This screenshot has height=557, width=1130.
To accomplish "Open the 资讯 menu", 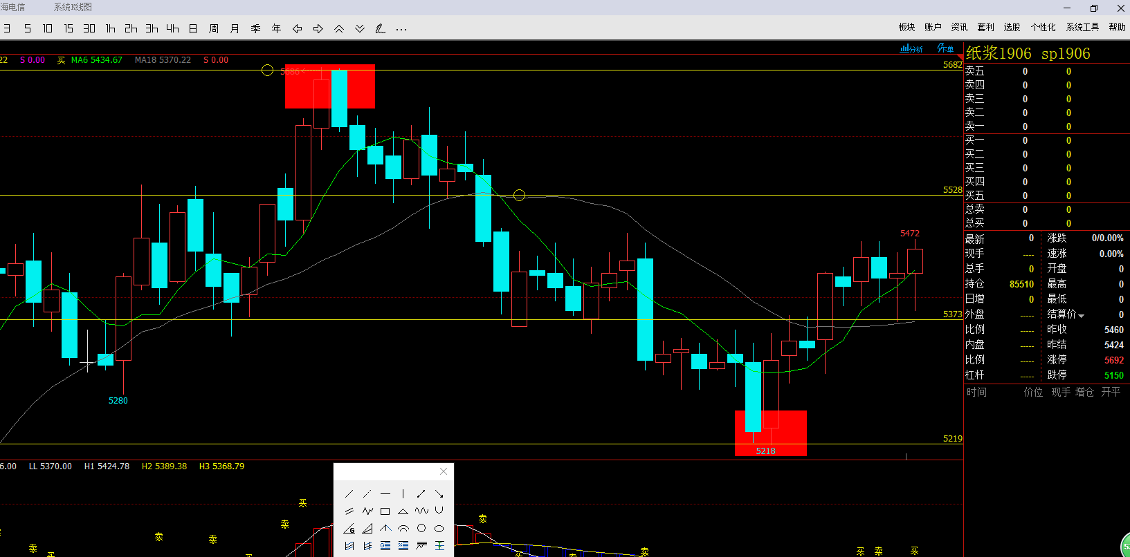I will [x=959, y=27].
